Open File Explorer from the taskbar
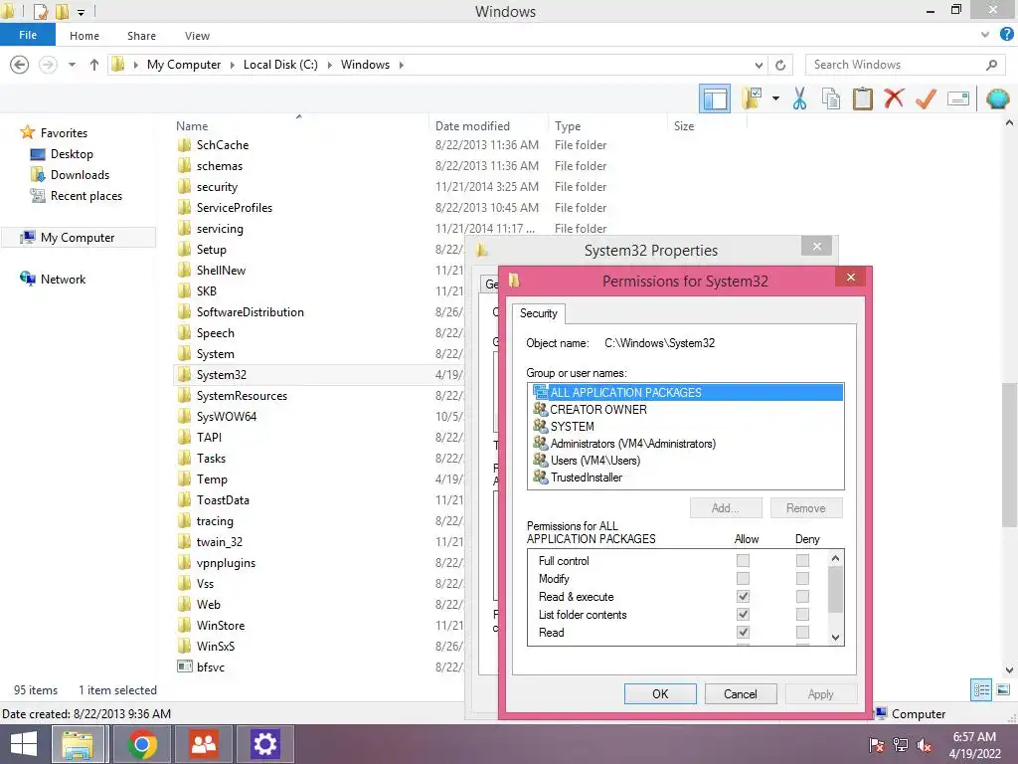1018x764 pixels. click(78, 744)
